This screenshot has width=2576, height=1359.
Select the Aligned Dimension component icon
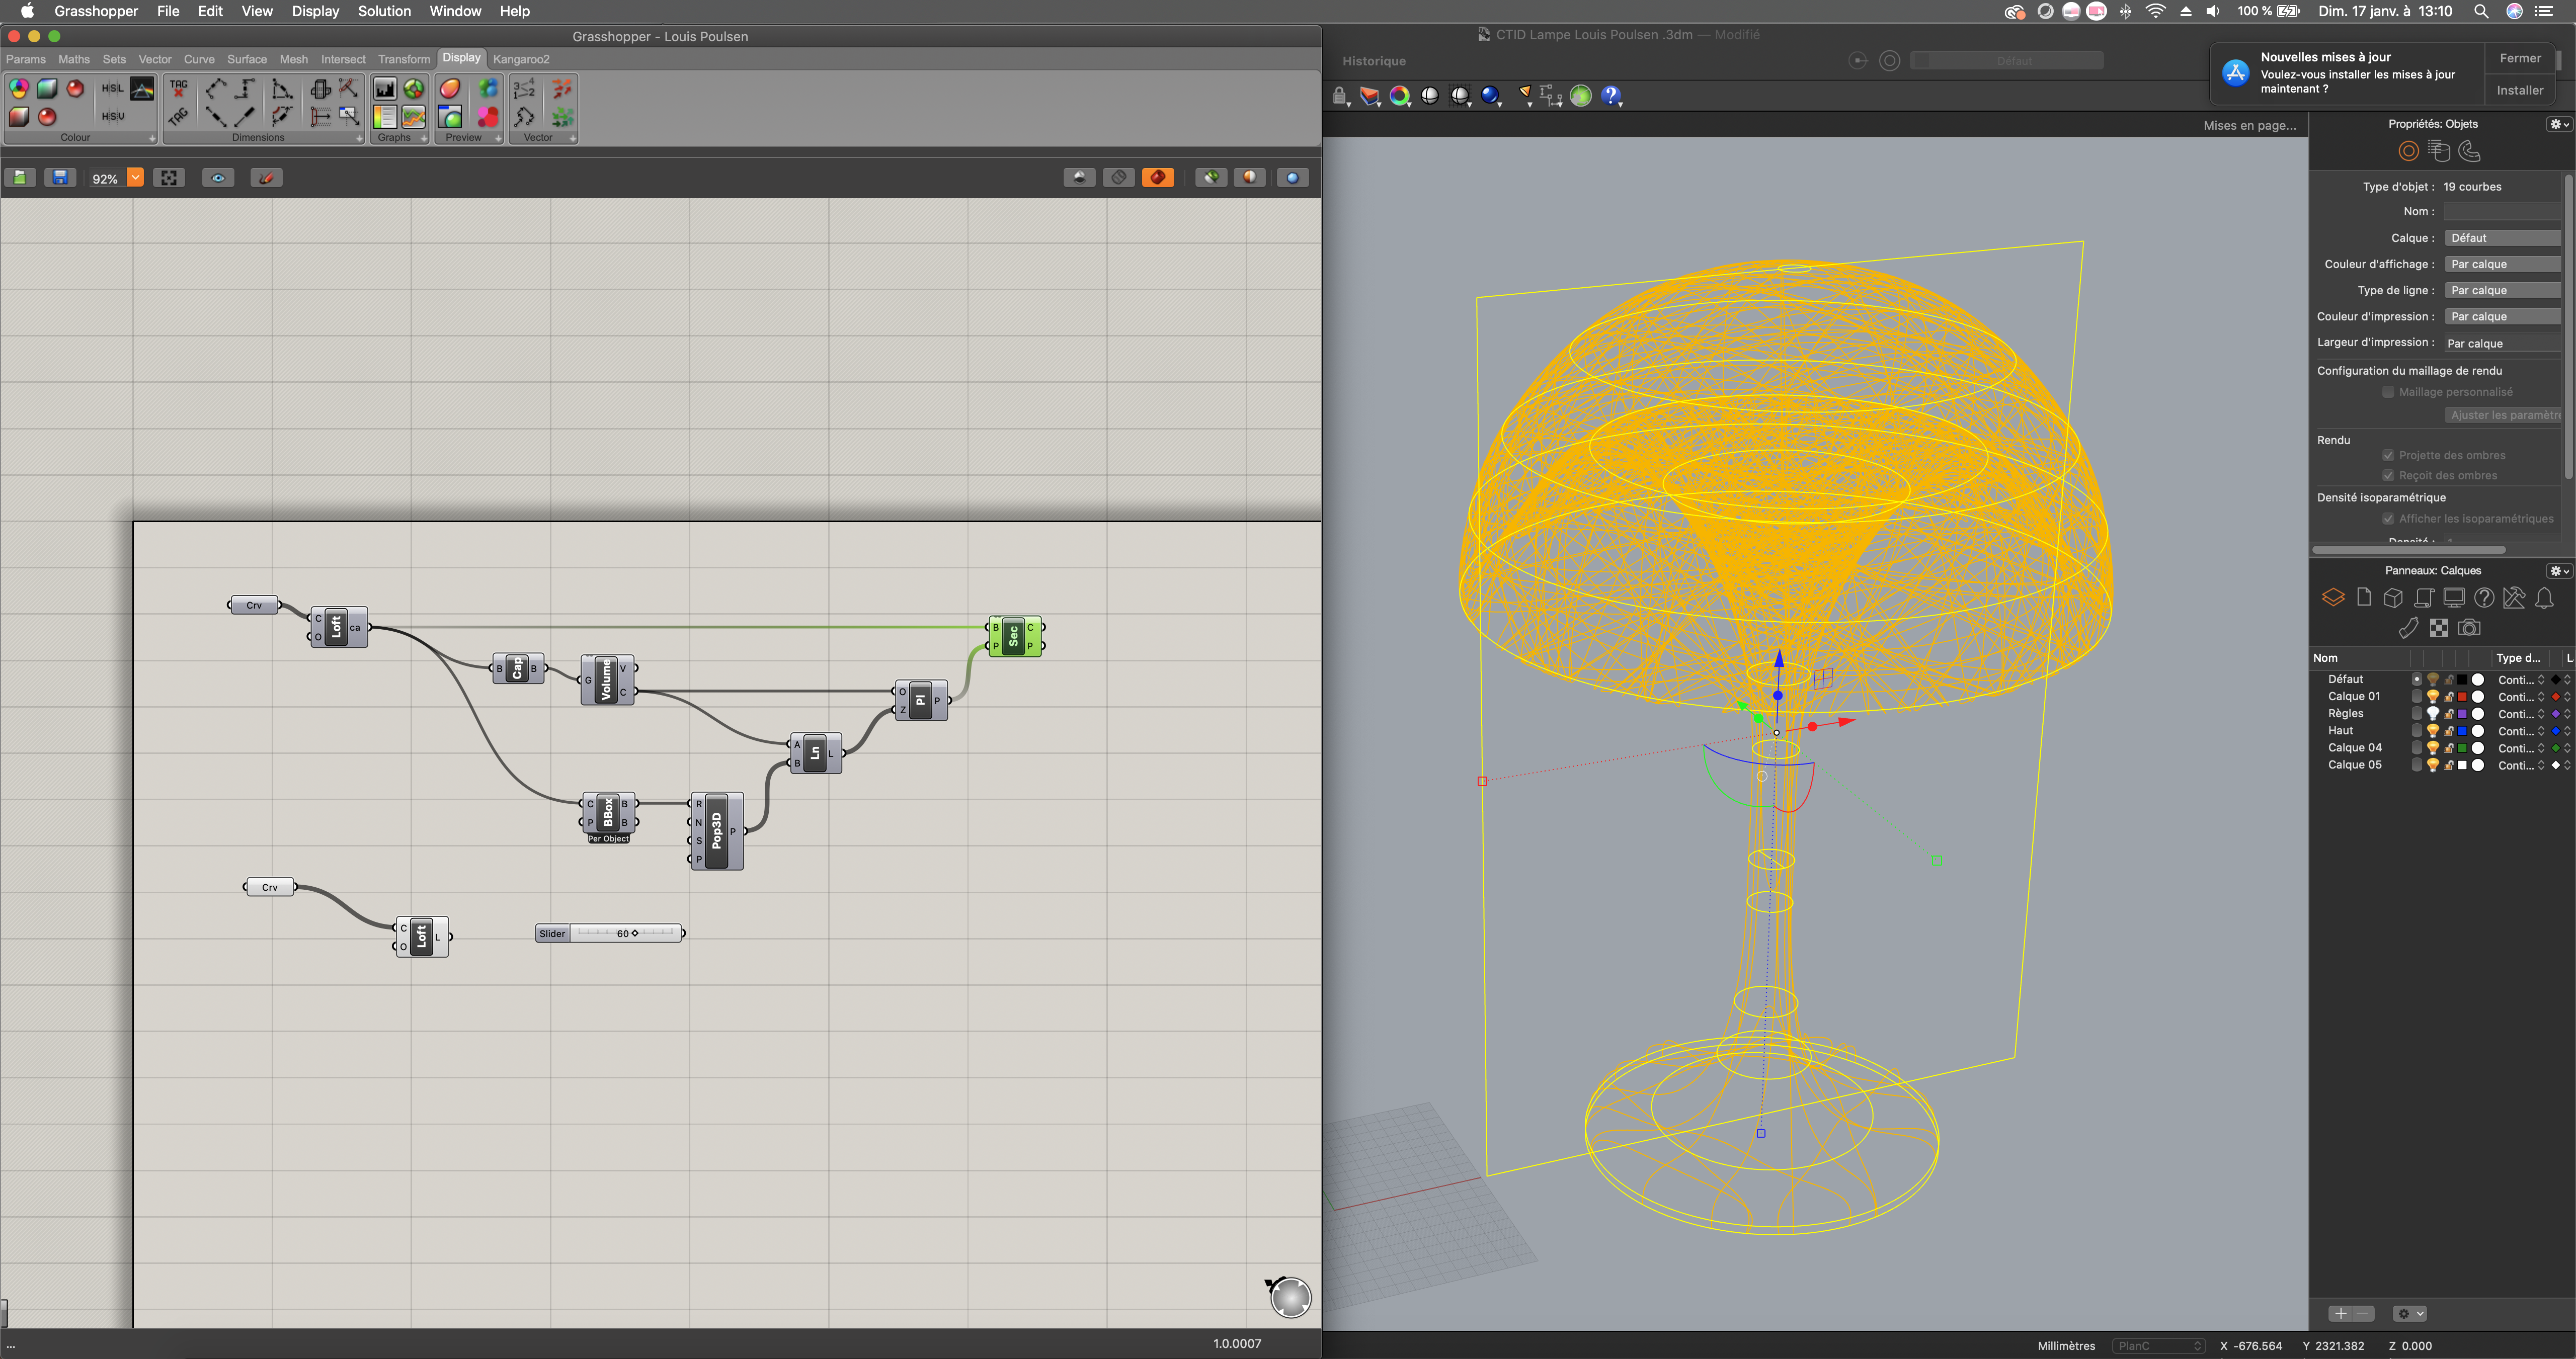pyautogui.click(x=216, y=89)
